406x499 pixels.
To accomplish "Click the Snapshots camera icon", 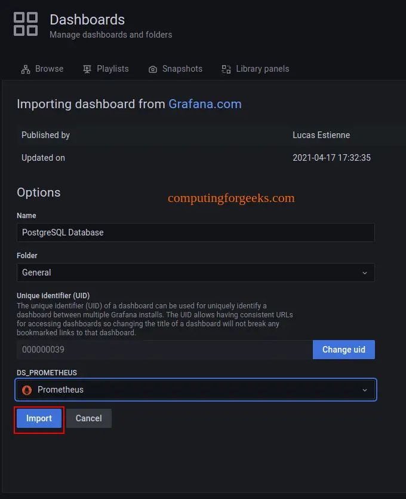I will (x=153, y=69).
